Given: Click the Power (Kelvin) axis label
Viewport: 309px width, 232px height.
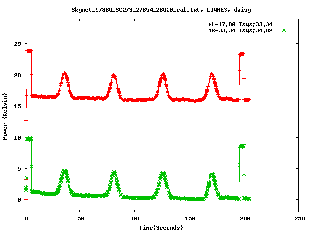Looking at the screenshot, I should (5, 116).
